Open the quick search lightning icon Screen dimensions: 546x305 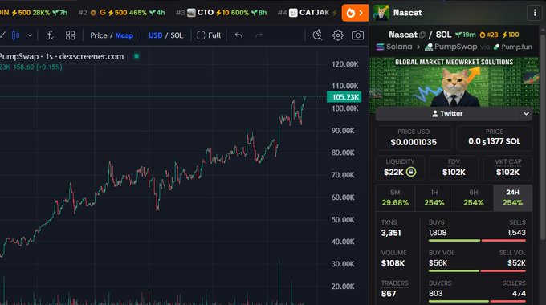317,35
